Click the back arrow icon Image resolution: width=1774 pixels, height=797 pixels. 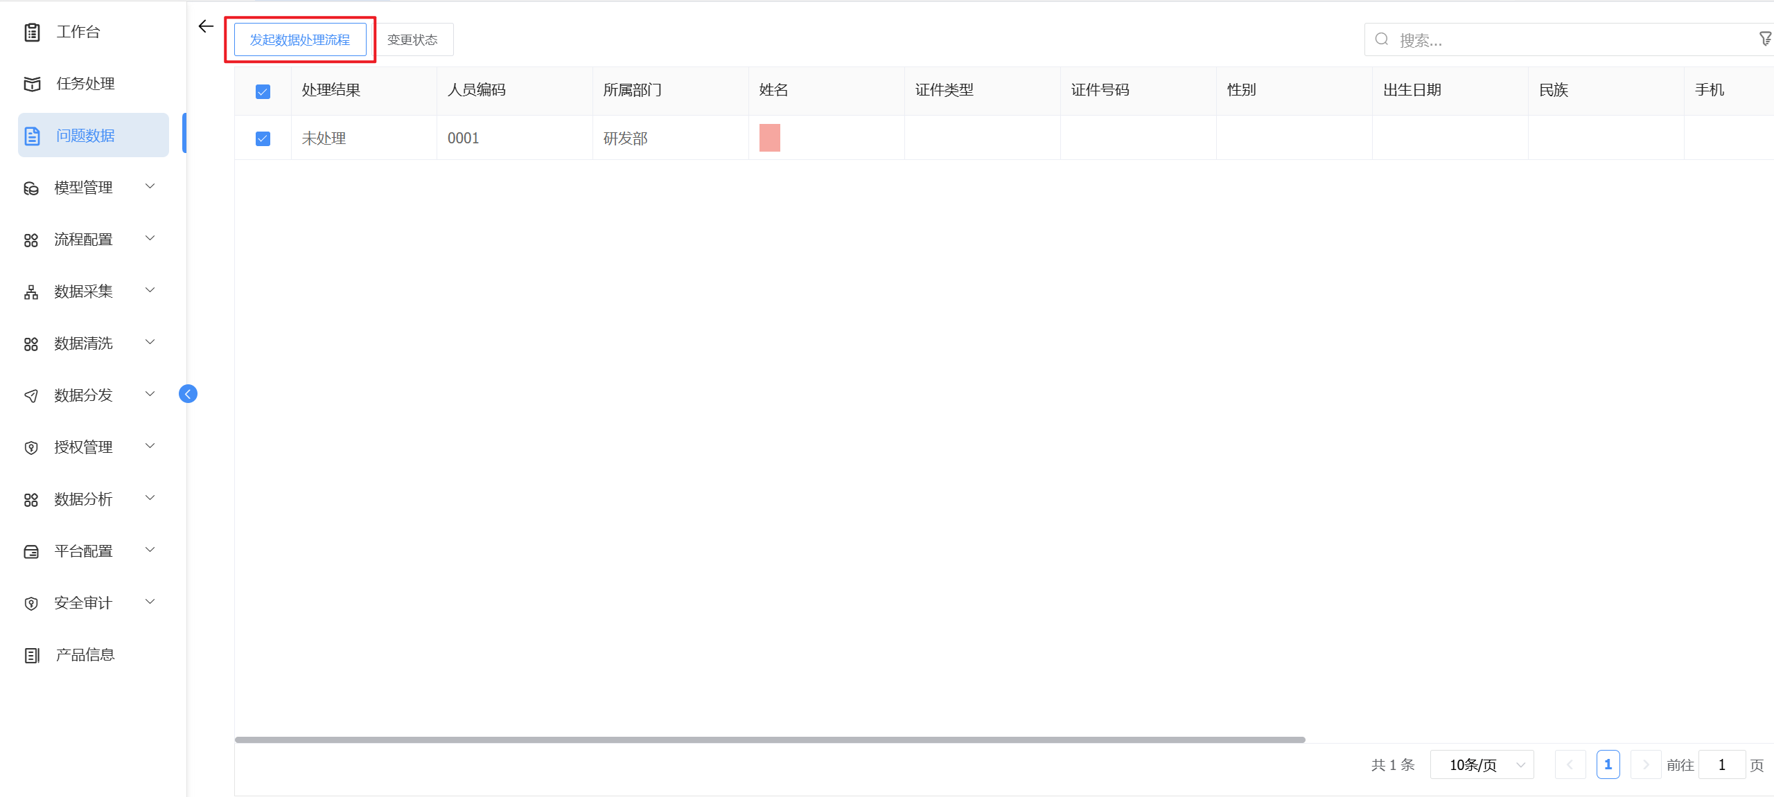[x=206, y=26]
